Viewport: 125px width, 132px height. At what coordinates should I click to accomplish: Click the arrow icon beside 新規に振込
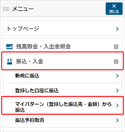click(x=117, y=76)
